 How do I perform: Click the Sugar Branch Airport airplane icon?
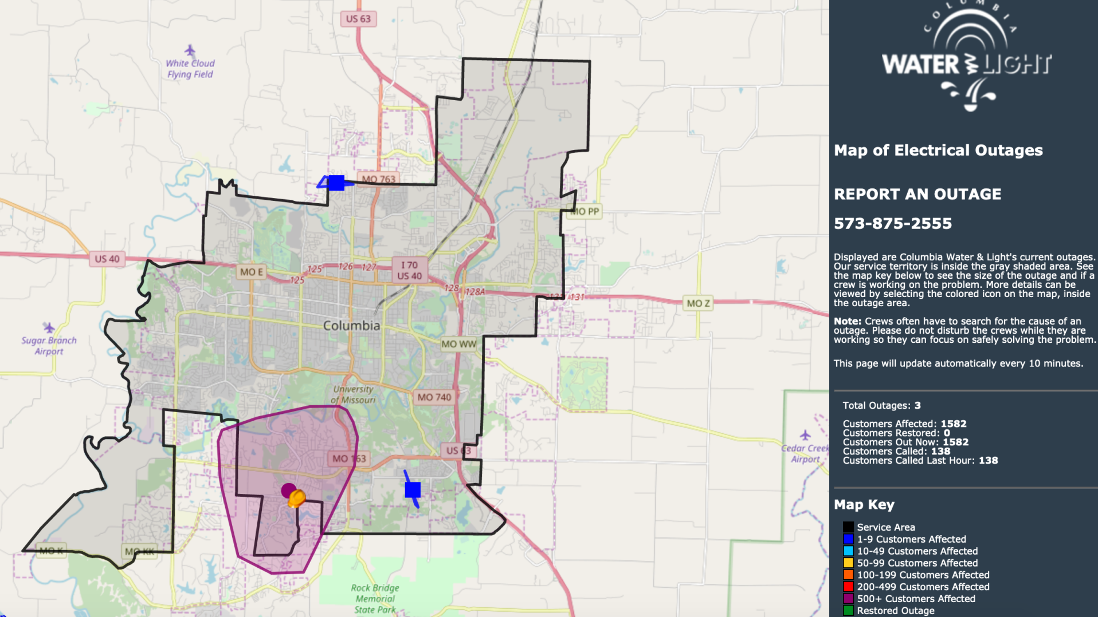49,327
